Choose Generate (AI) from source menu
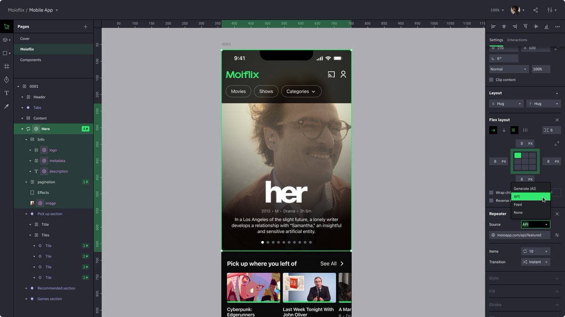 coord(531,189)
